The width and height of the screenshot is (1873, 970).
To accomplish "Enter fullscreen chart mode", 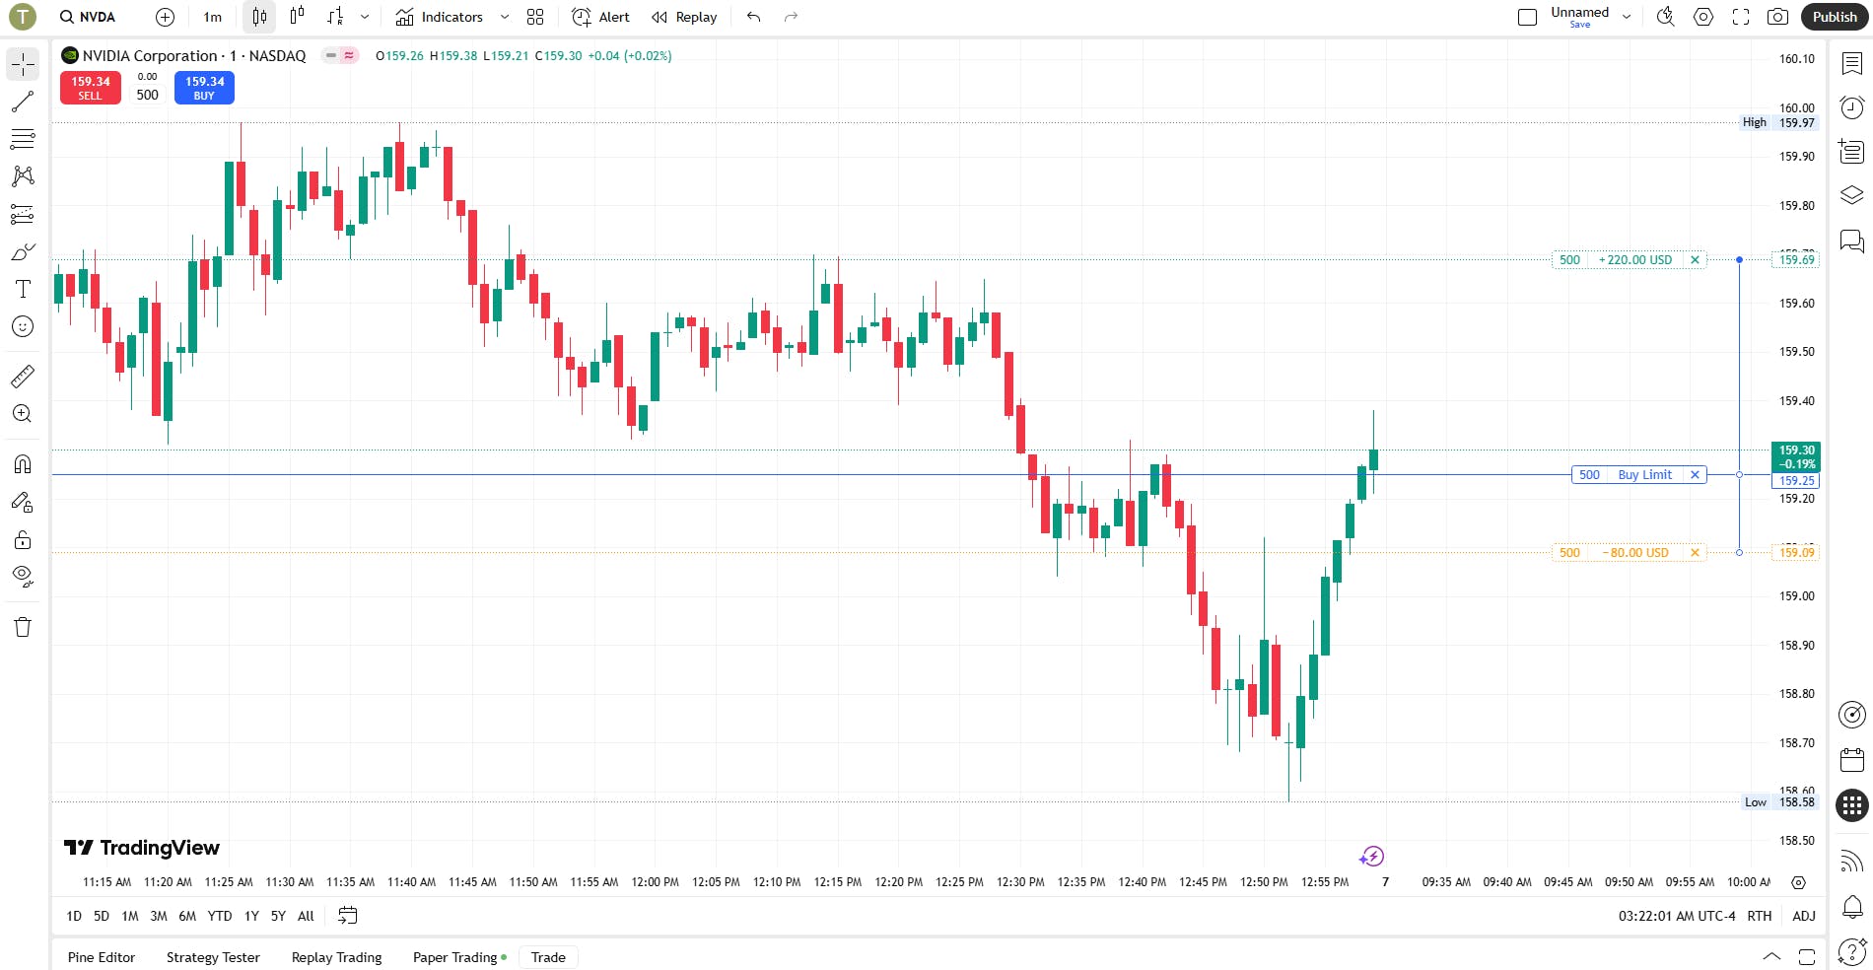I will tap(1741, 17).
